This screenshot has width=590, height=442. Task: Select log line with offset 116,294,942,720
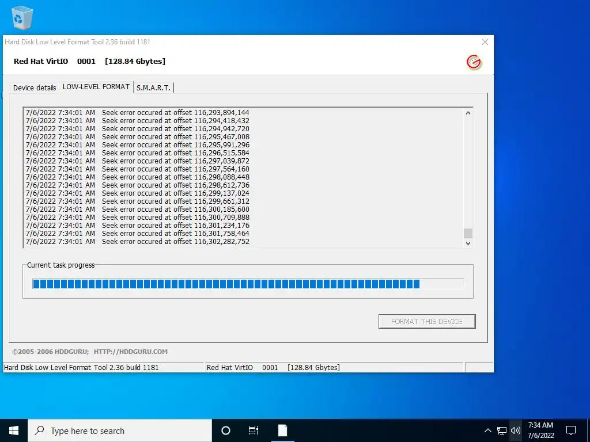[x=137, y=129]
